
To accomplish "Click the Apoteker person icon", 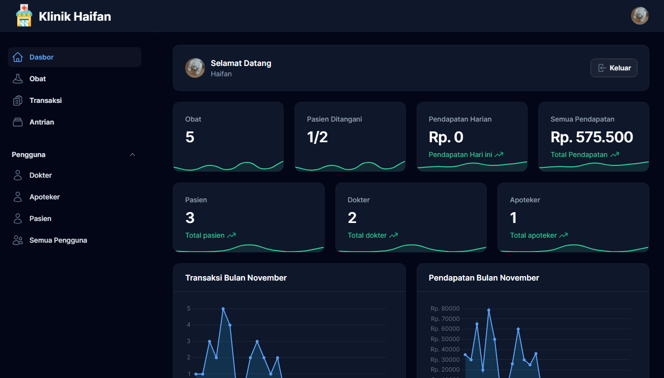I will [18, 197].
